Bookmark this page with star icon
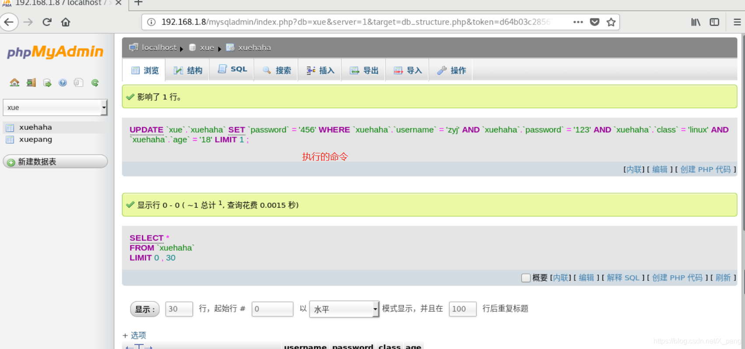Screen dimensions: 745x349 pyautogui.click(x=611, y=22)
